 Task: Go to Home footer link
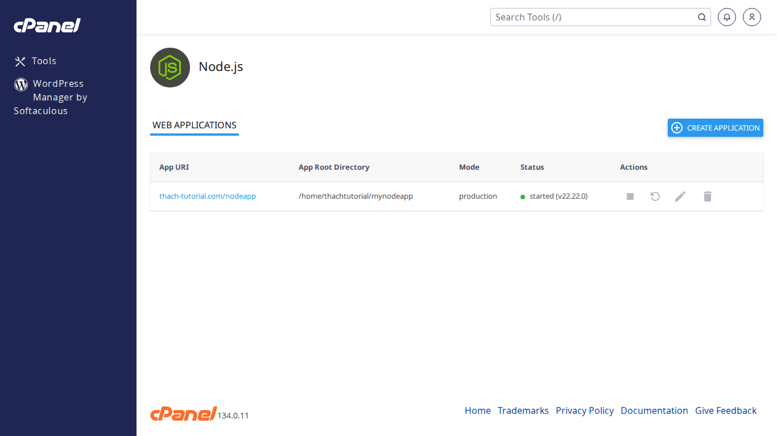pos(478,410)
